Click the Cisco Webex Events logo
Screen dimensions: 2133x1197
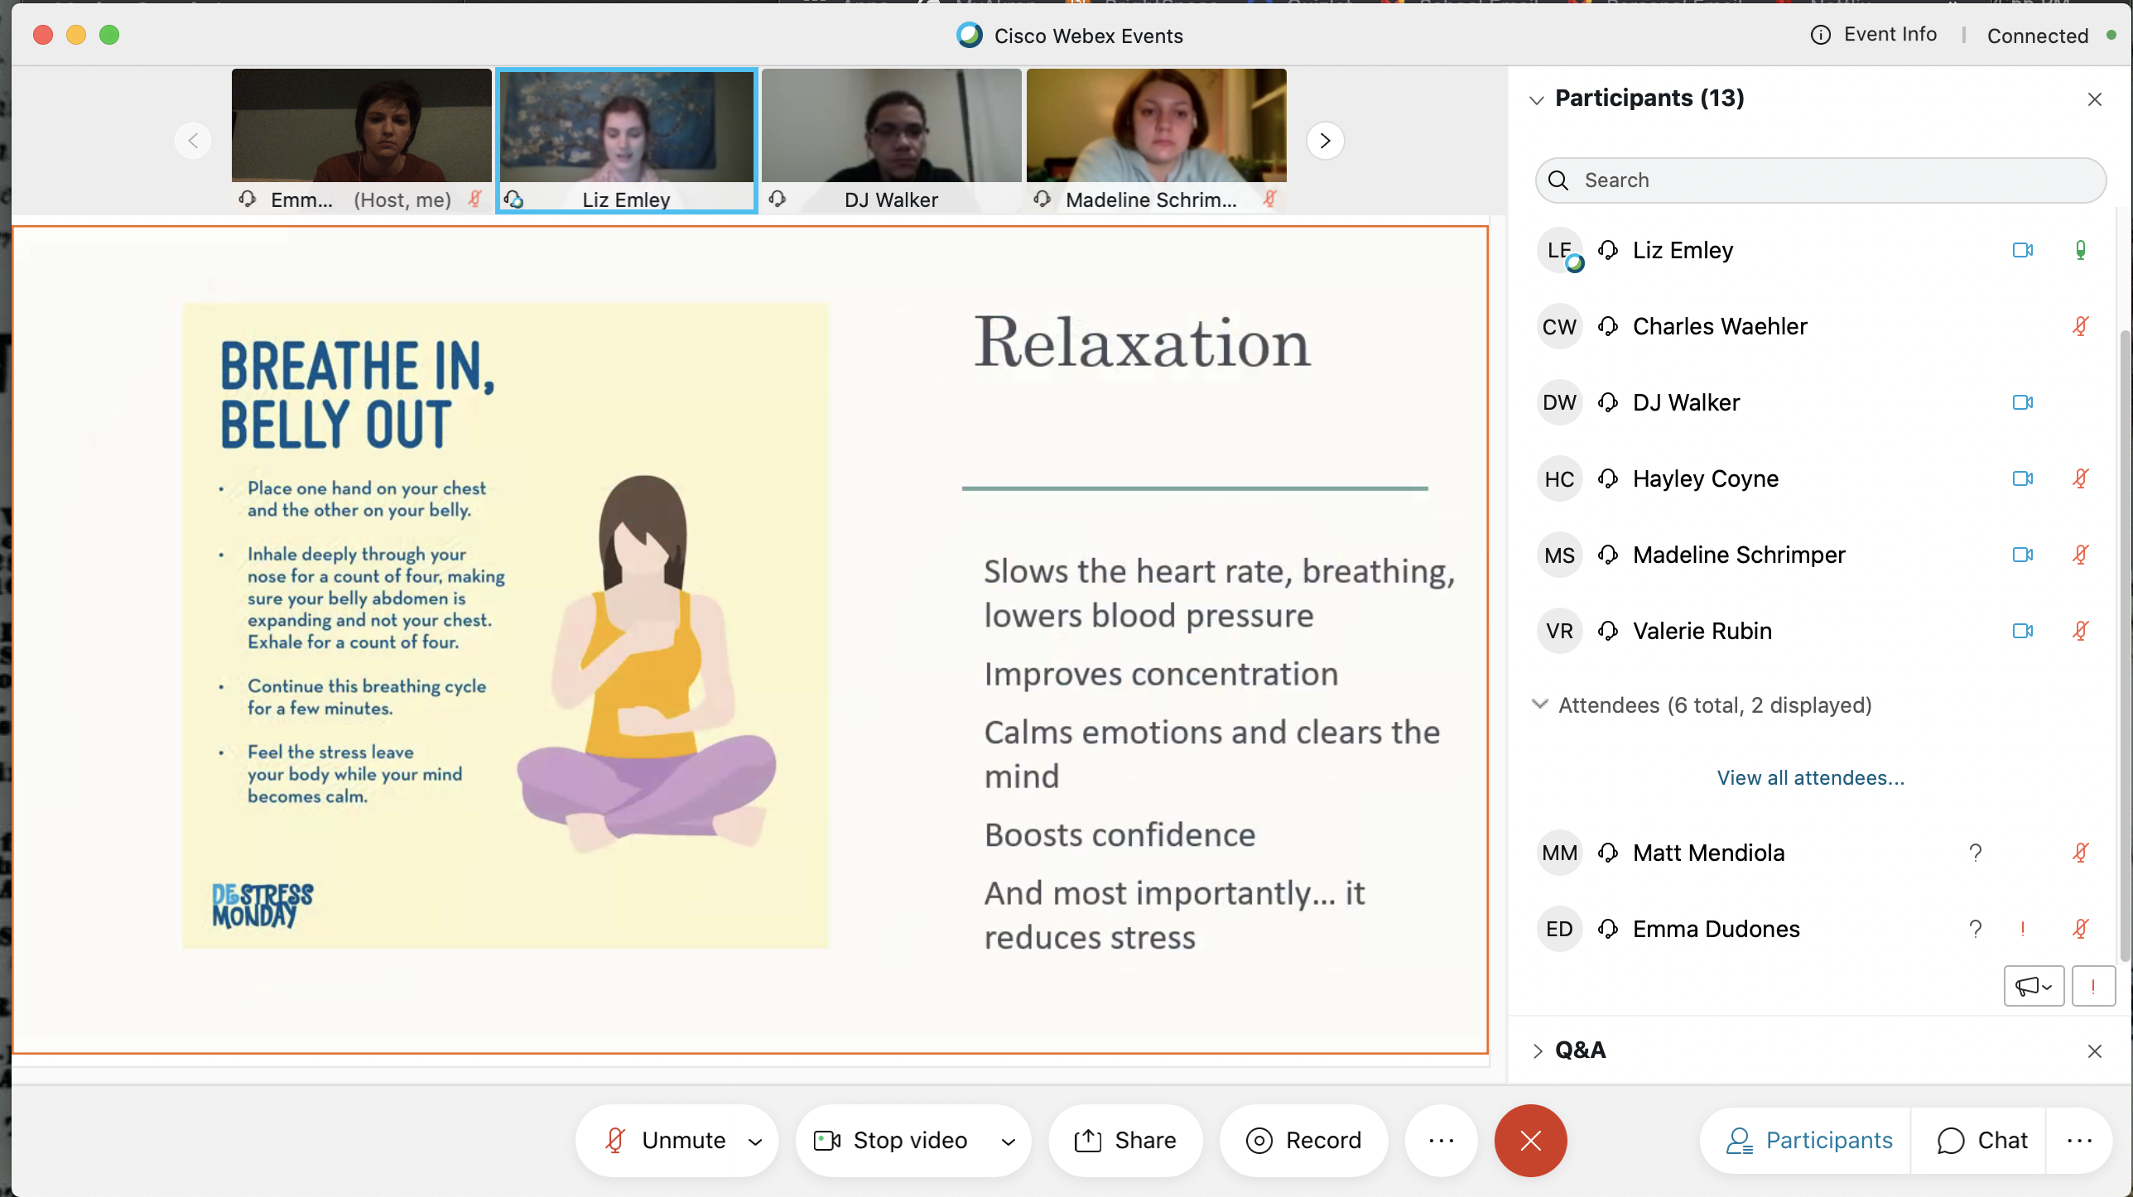click(x=969, y=35)
